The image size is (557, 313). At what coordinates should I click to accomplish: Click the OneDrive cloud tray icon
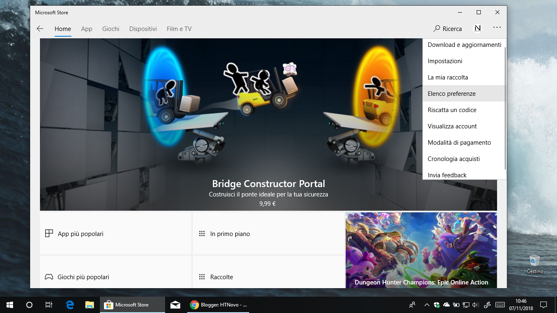[446, 305]
